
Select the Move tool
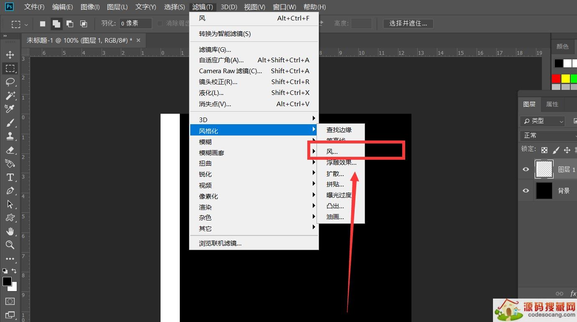(10, 55)
